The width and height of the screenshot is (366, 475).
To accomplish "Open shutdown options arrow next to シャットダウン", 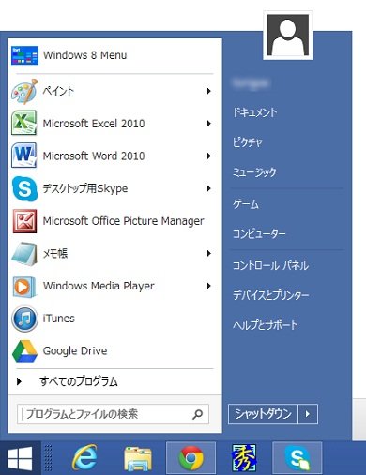I will point(308,414).
